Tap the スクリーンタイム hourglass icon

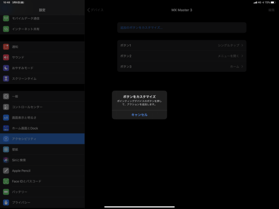[6, 79]
